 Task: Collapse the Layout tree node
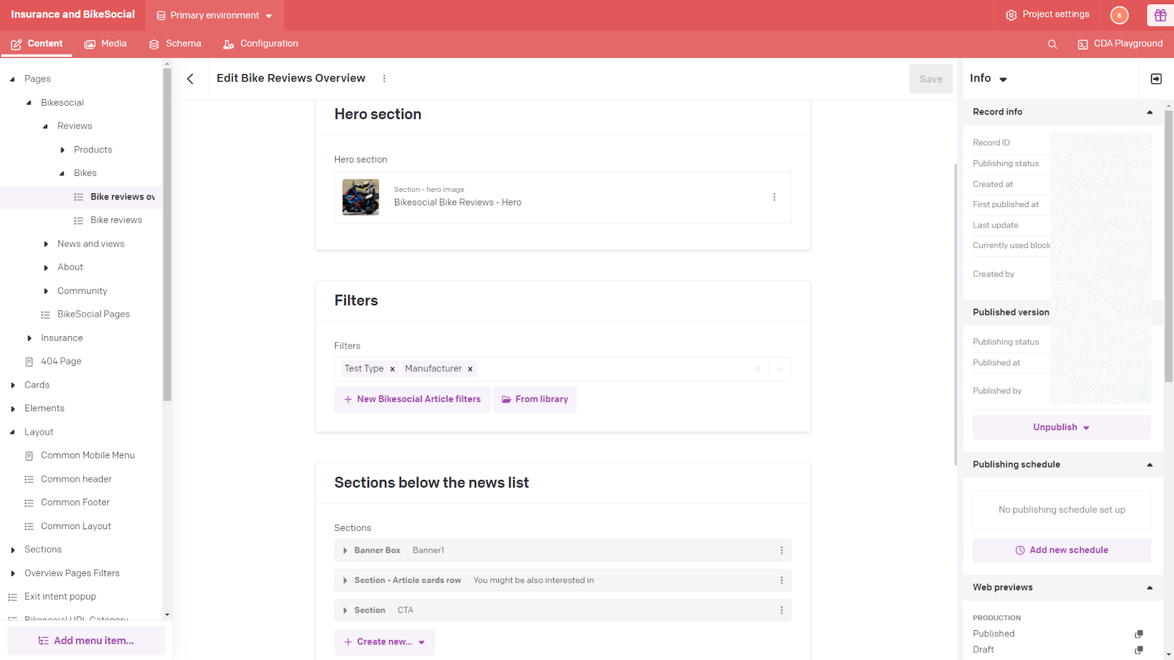coord(12,432)
